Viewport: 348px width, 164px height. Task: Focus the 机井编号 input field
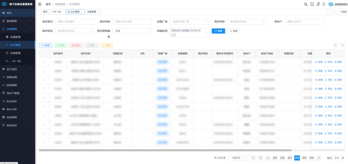coord(74,22)
